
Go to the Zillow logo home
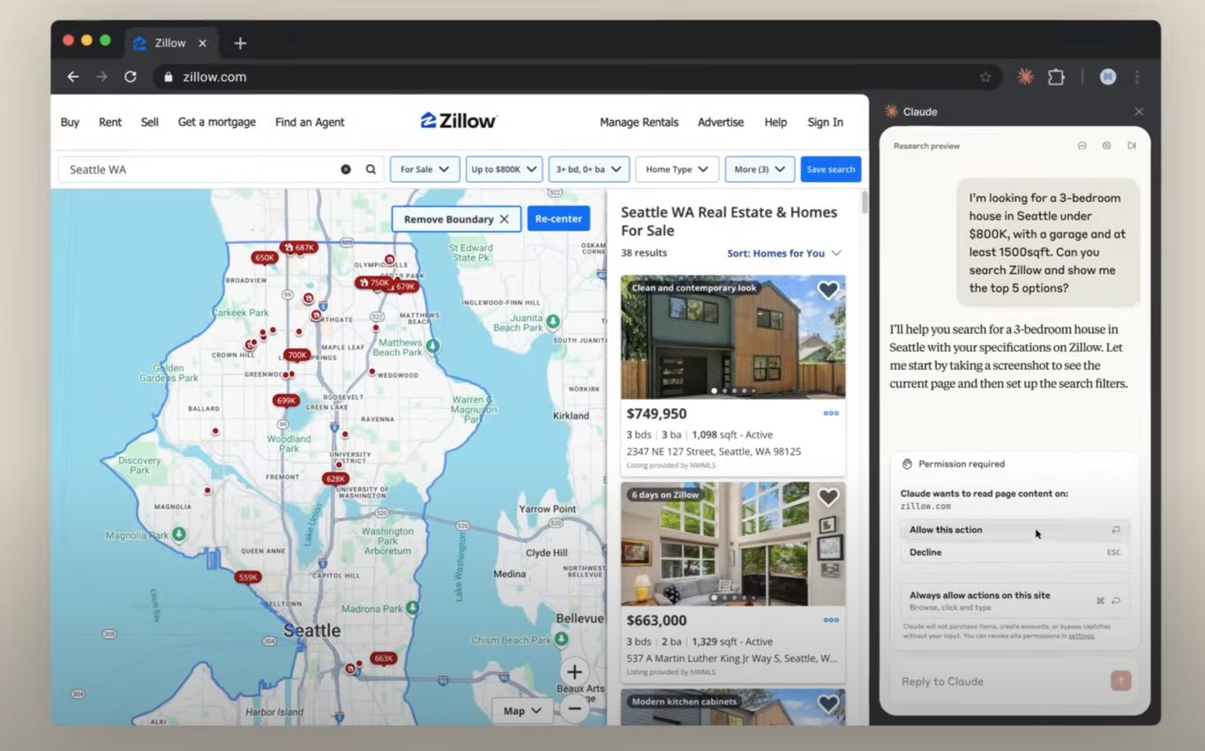(459, 121)
